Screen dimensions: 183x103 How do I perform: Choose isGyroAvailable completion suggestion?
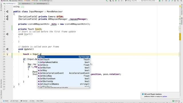pyautogui.click(x=64, y=62)
